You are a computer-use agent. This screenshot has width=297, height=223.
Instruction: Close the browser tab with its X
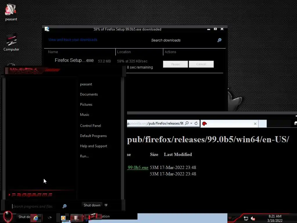click(x=255, y=124)
